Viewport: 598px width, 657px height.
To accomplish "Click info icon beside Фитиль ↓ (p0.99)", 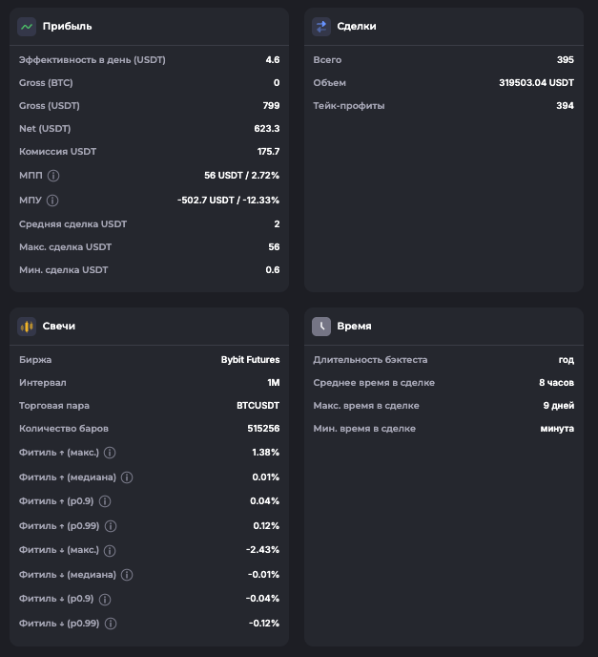I will coord(111,624).
